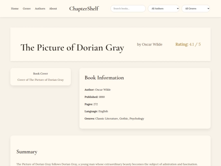Open the Authors nav link
Image resolution: width=221 pixels, height=166 pixels.
point(40,9)
